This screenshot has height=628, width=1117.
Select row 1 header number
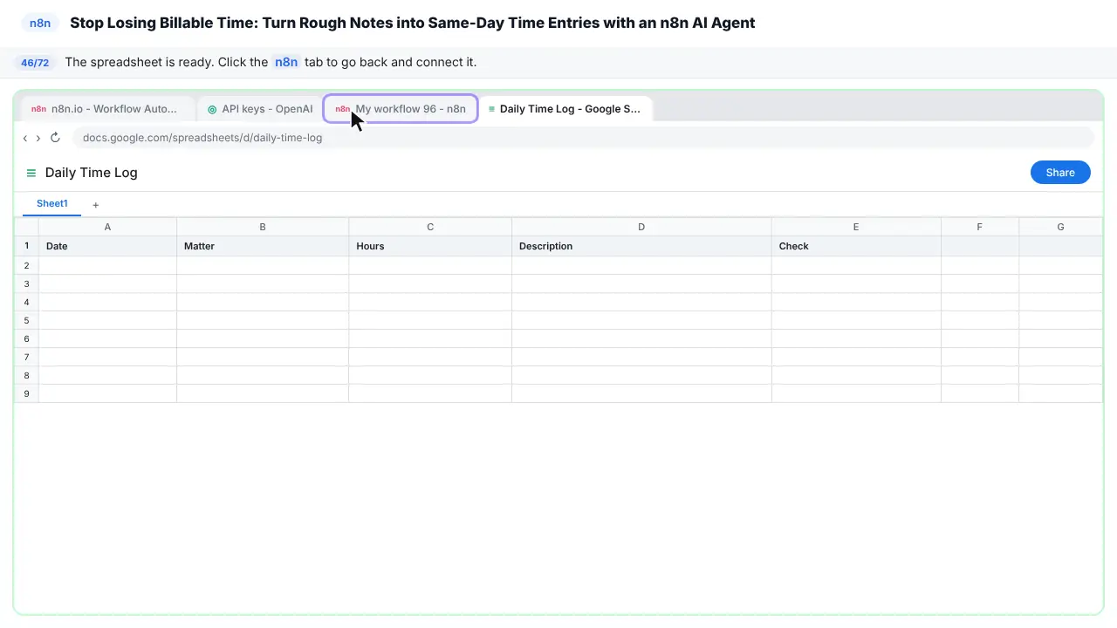coord(26,246)
